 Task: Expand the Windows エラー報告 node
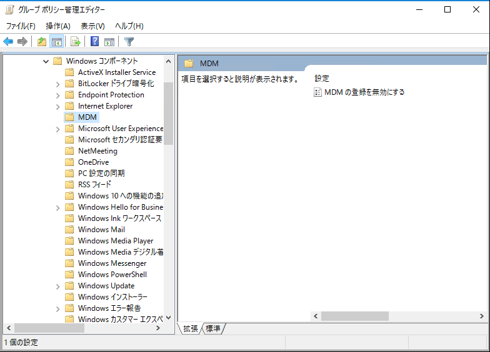point(57,309)
